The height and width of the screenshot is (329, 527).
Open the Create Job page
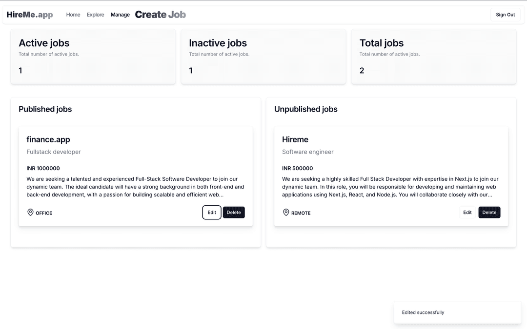click(x=160, y=15)
